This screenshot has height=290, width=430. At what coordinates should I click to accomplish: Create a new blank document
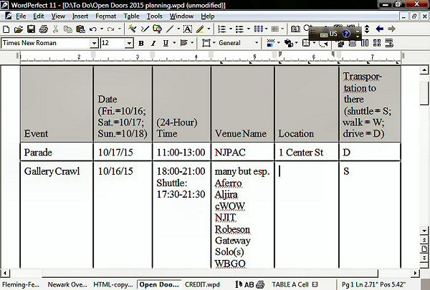point(6,29)
